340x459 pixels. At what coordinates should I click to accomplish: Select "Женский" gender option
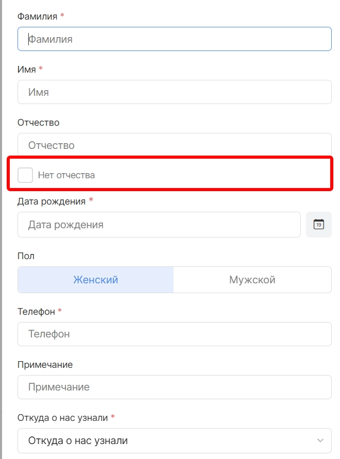96,280
